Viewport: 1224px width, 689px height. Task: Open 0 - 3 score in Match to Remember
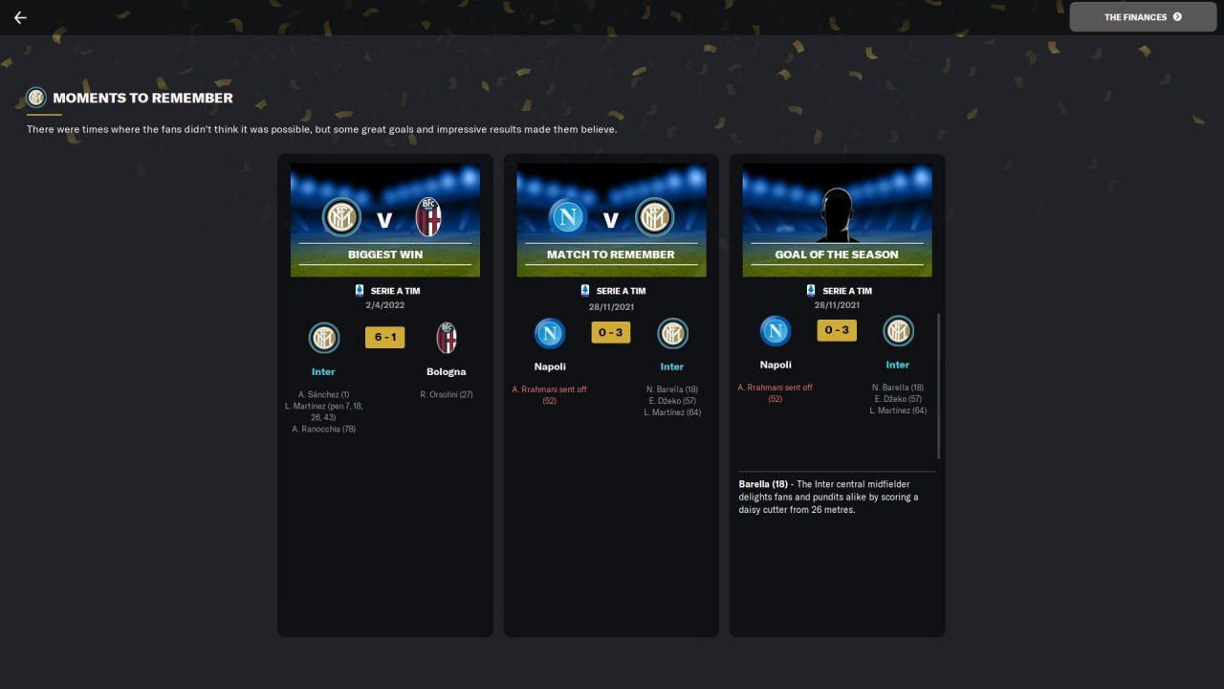tap(611, 333)
